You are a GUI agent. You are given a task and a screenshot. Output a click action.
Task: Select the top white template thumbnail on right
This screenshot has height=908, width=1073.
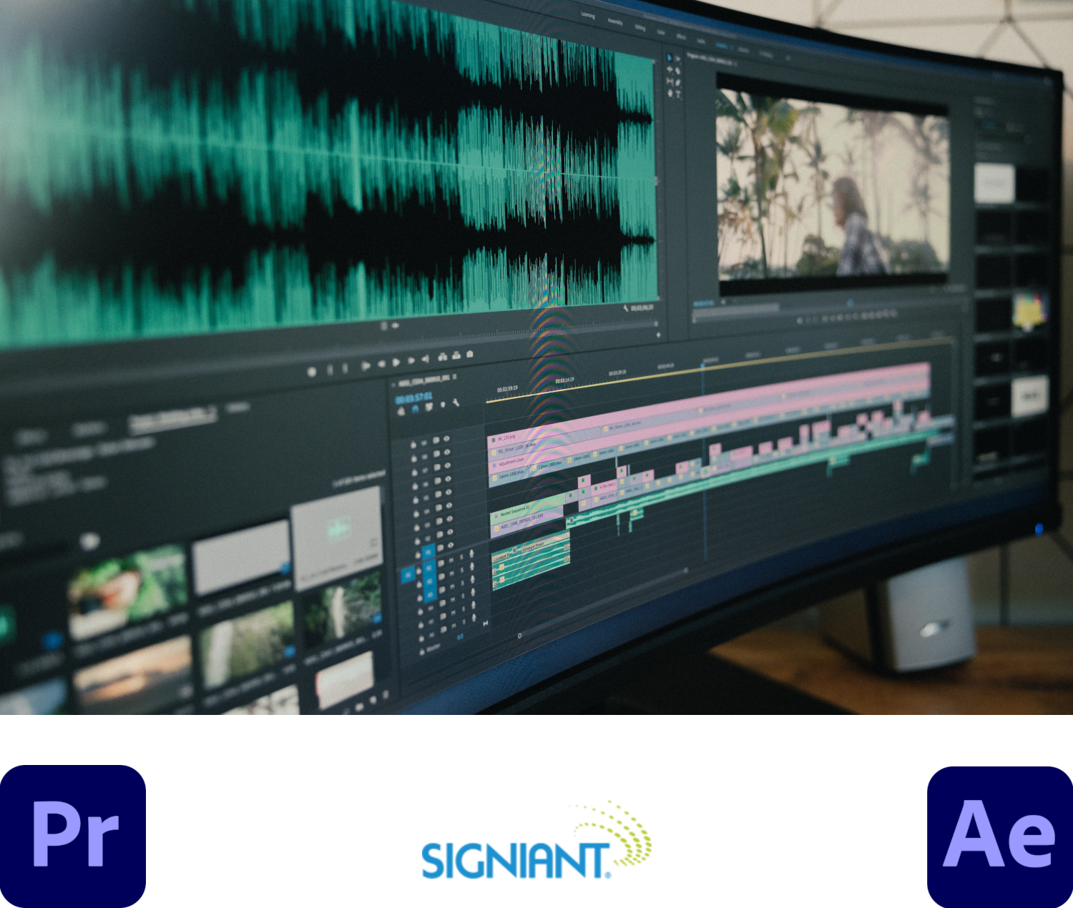tap(994, 183)
